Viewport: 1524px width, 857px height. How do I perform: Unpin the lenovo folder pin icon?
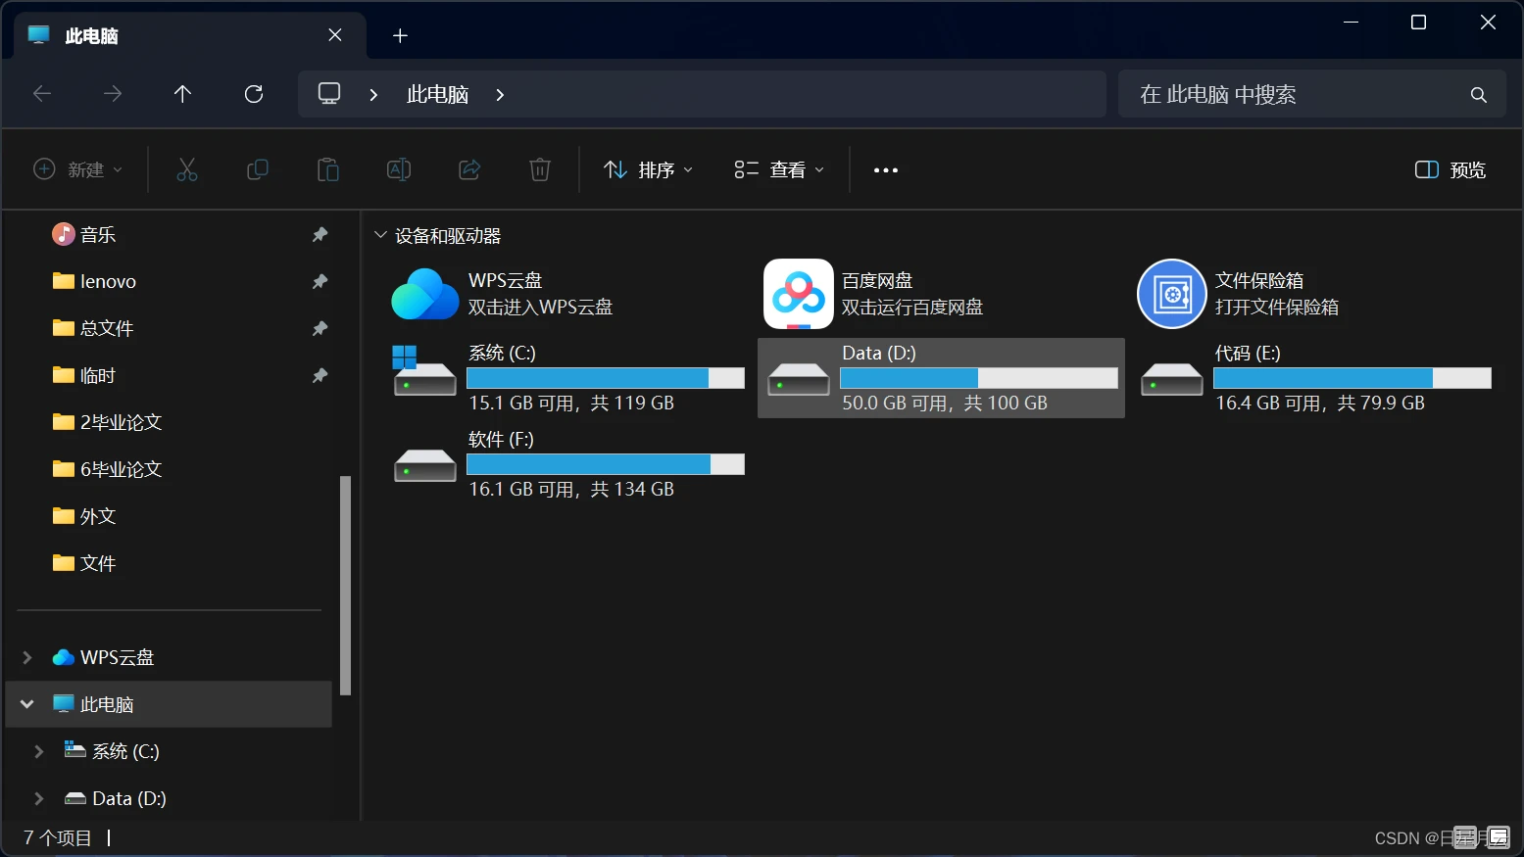coord(320,281)
